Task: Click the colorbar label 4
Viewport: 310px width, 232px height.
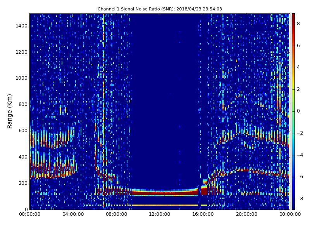Action: point(298,67)
